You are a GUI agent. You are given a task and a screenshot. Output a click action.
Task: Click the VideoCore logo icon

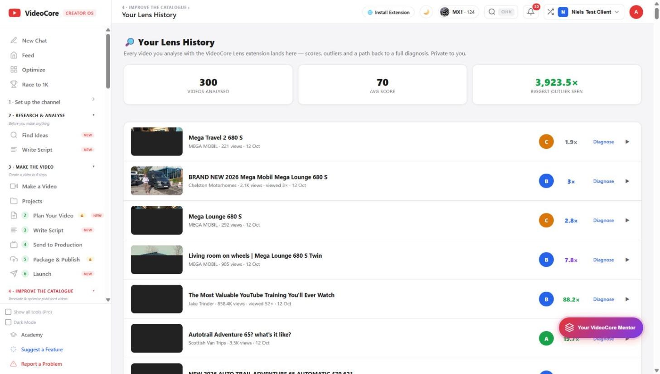[15, 13]
